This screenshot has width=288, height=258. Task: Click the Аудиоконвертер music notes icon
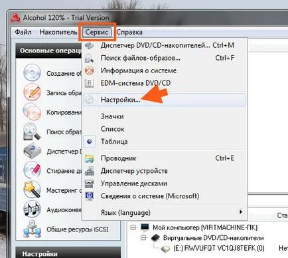[33, 209]
